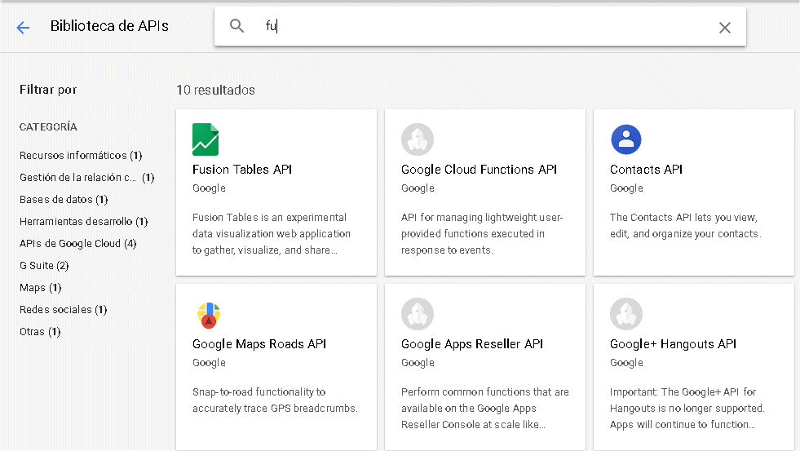The height and width of the screenshot is (451, 800).
Task: Clear the search with the X icon
Action: click(x=724, y=28)
